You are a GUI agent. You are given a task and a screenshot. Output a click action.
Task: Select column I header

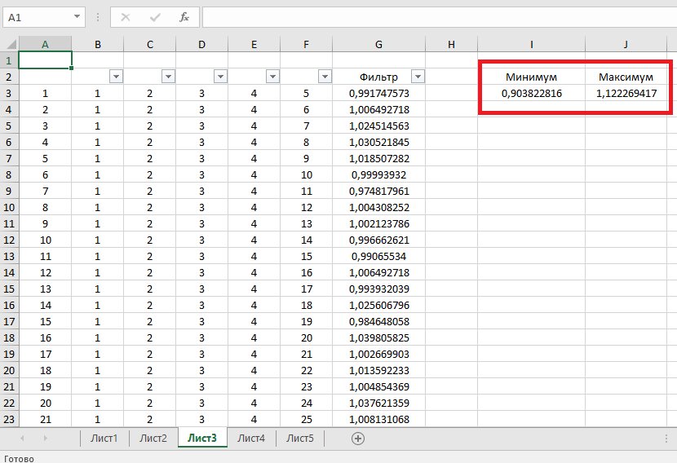click(532, 44)
